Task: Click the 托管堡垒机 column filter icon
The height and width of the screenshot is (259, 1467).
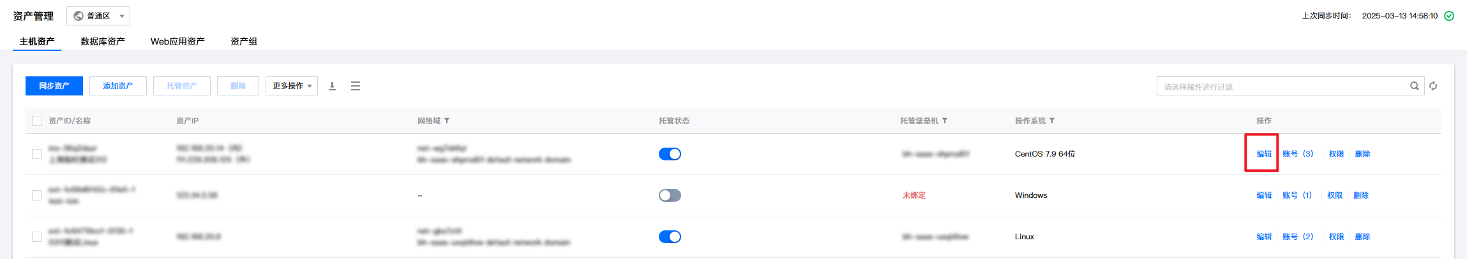Action: [x=945, y=121]
